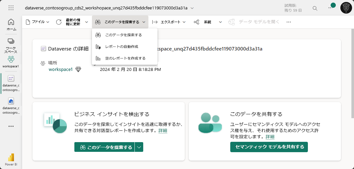The width and height of the screenshot is (354, 169).
Task: Open the workspace1 location link
Action: [x=61, y=70]
